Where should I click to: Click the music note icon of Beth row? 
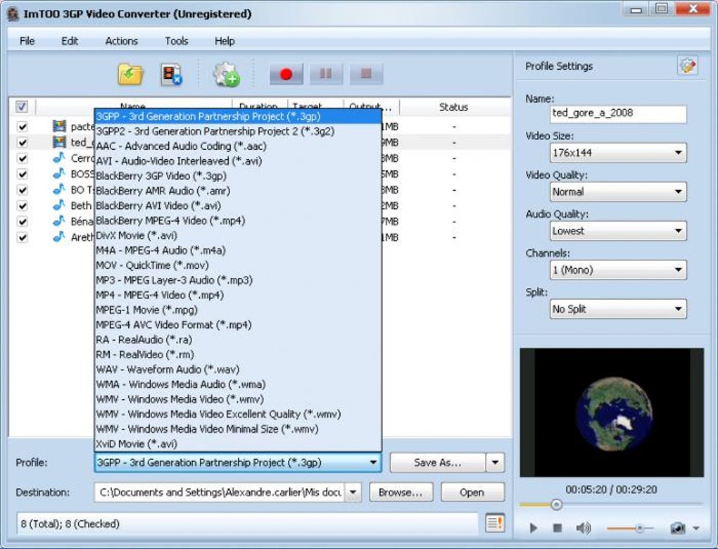point(58,206)
